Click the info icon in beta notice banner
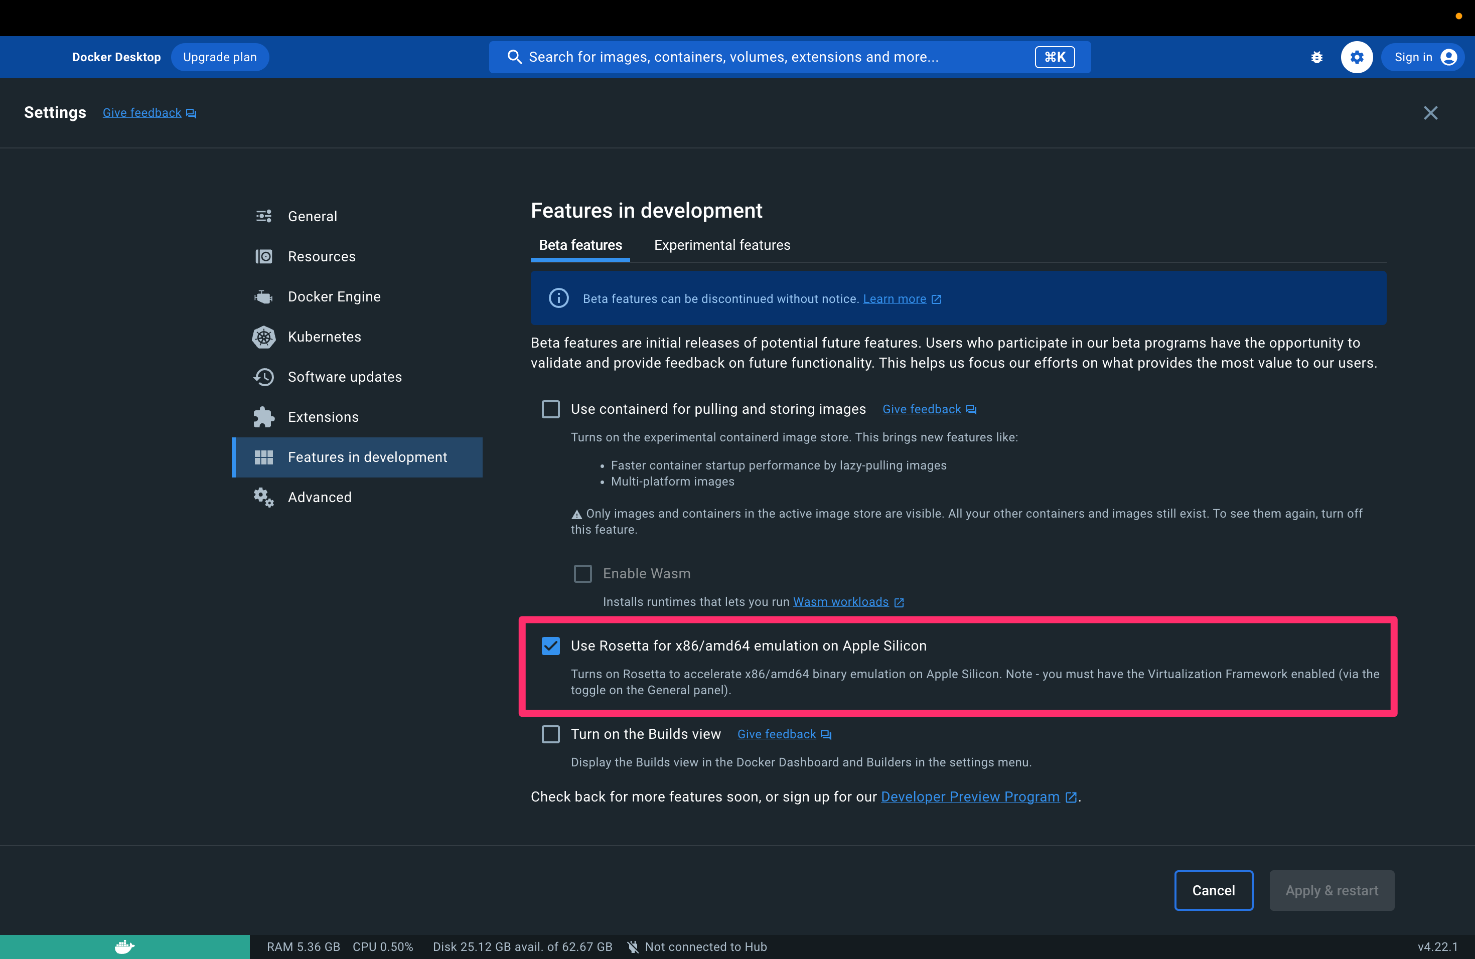Screen dimensions: 1475x959 pos(558,298)
